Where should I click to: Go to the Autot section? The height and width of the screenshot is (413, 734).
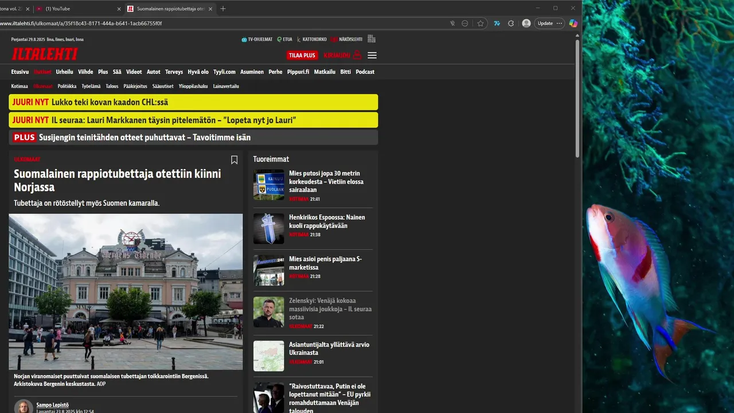(x=154, y=72)
